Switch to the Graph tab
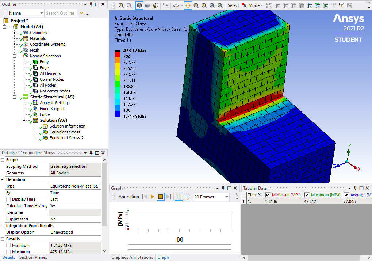This screenshot has height=261, width=372. point(163,257)
